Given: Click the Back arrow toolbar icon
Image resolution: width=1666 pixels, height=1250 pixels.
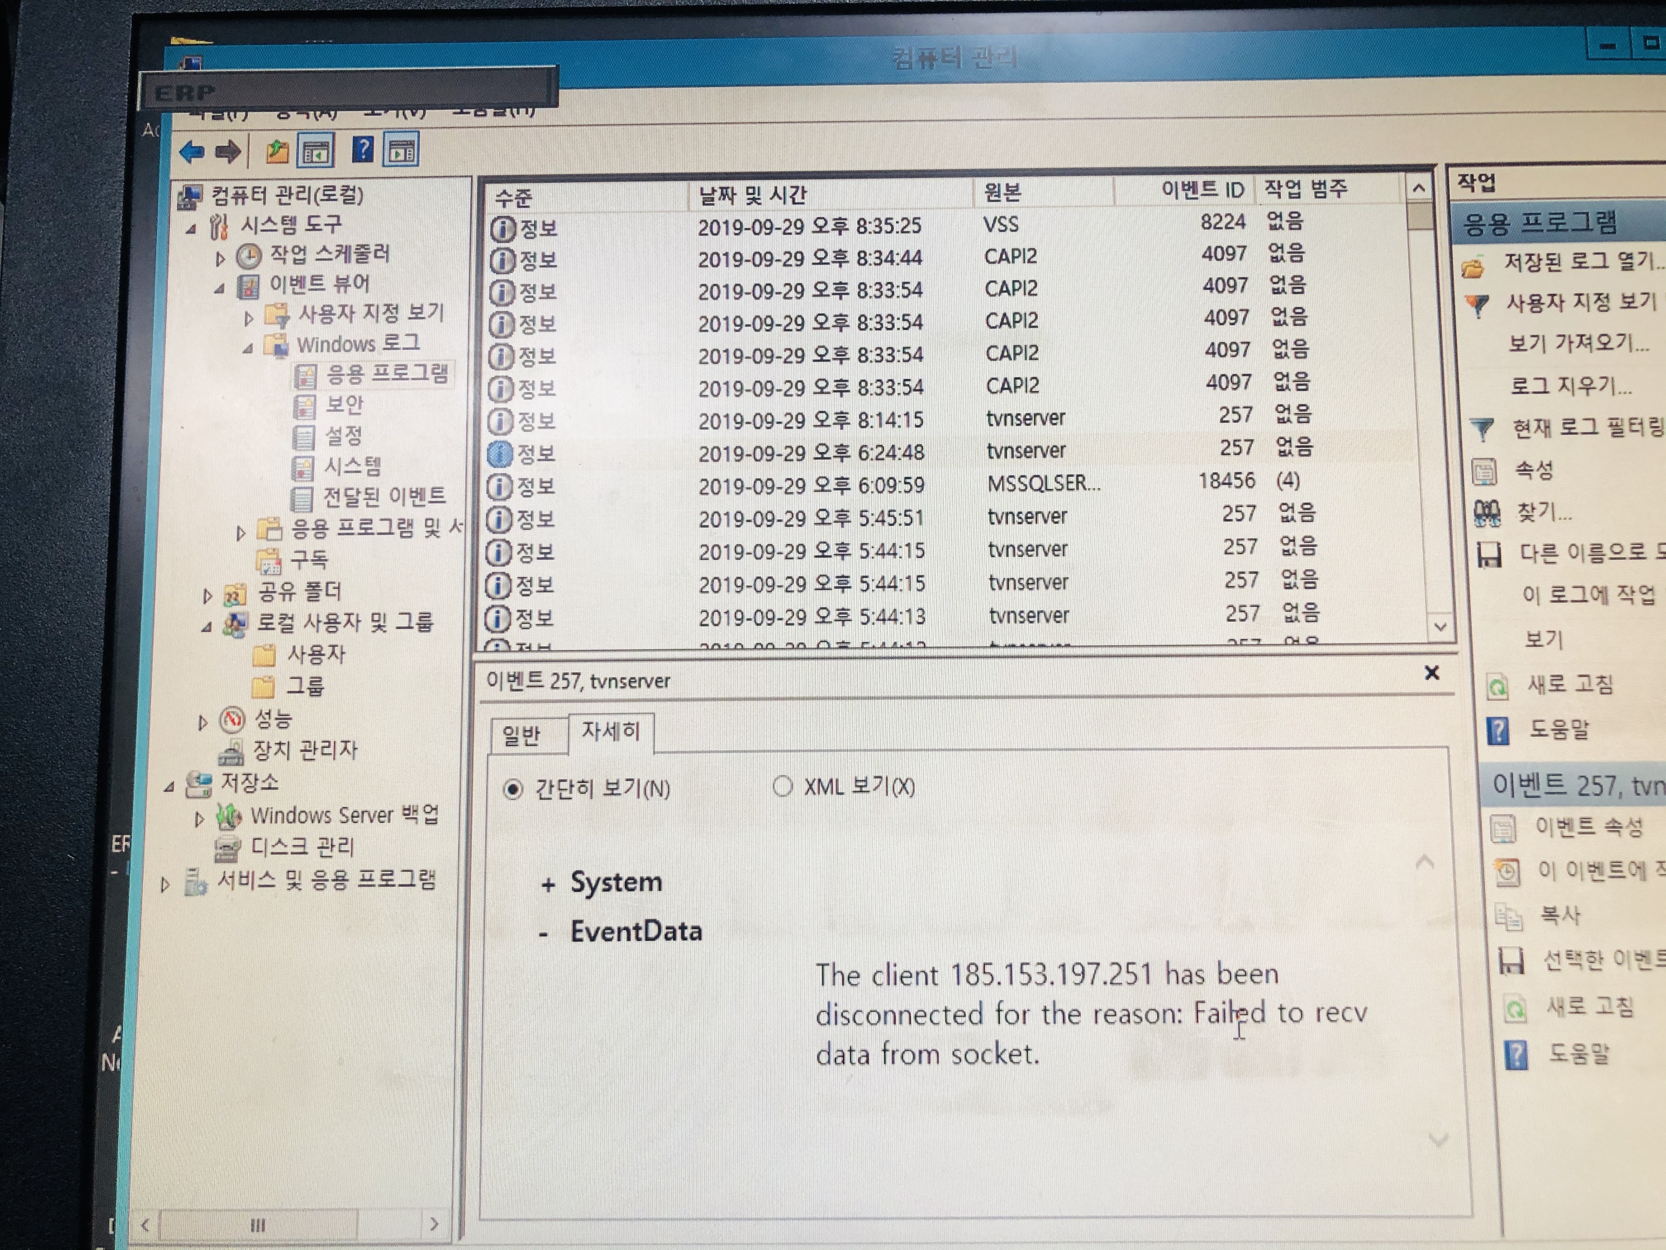Looking at the screenshot, I should 192,152.
